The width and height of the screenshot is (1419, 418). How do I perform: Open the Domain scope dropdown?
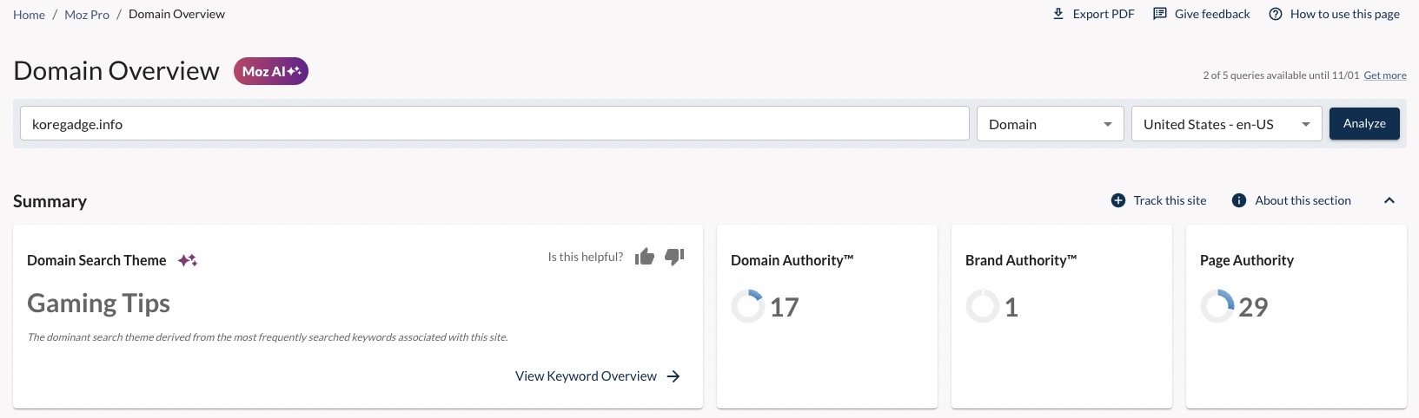pyautogui.click(x=1050, y=124)
